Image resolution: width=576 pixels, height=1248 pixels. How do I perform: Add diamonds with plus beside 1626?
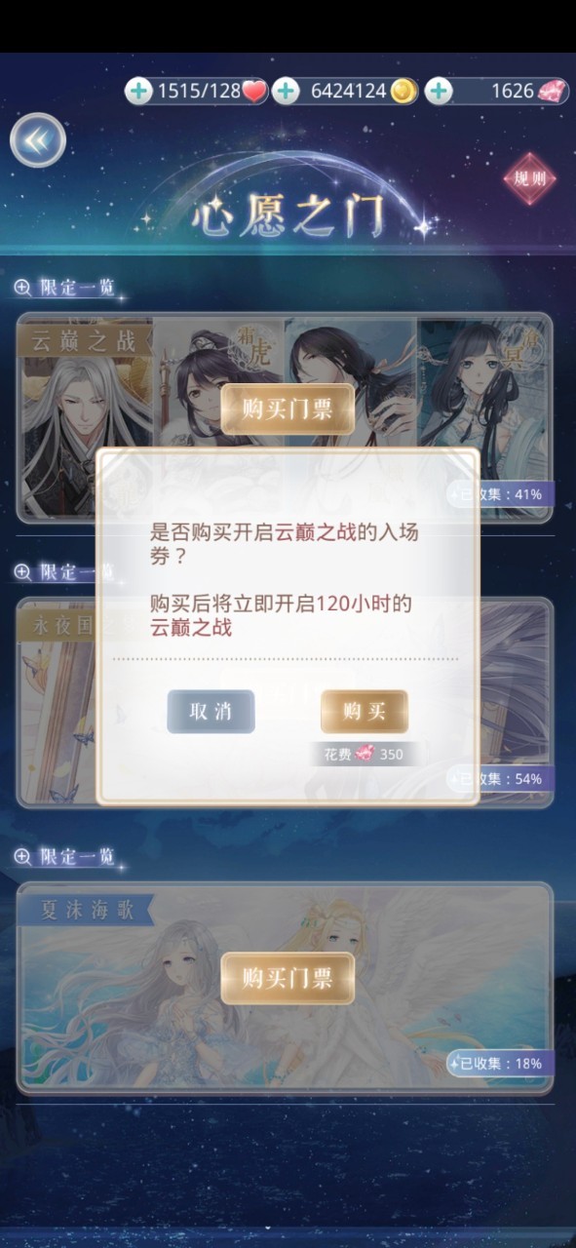[x=439, y=92]
